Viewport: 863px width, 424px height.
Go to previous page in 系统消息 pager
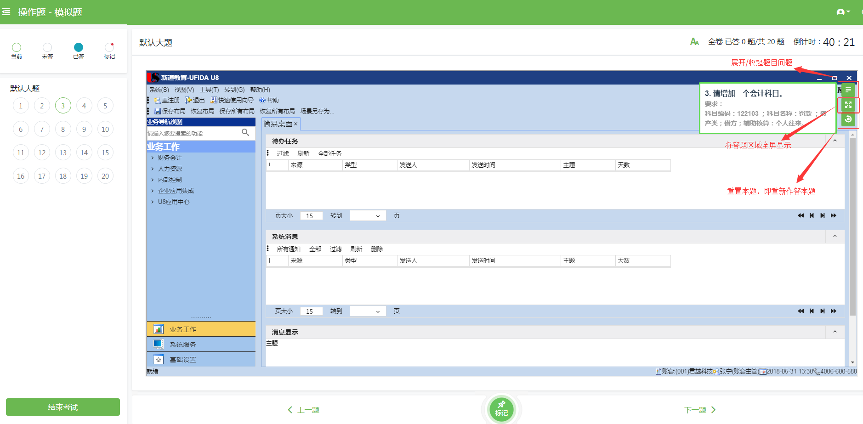point(812,311)
